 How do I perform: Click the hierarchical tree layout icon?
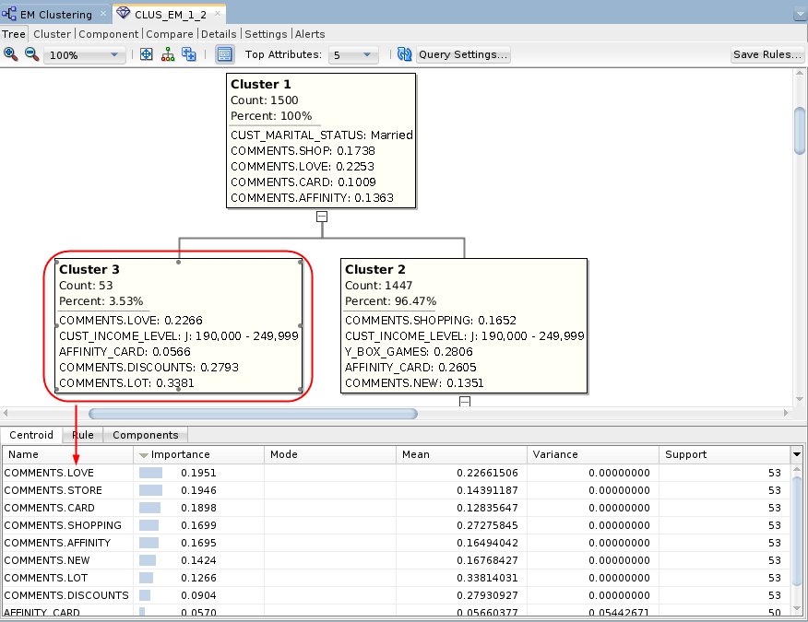click(167, 54)
